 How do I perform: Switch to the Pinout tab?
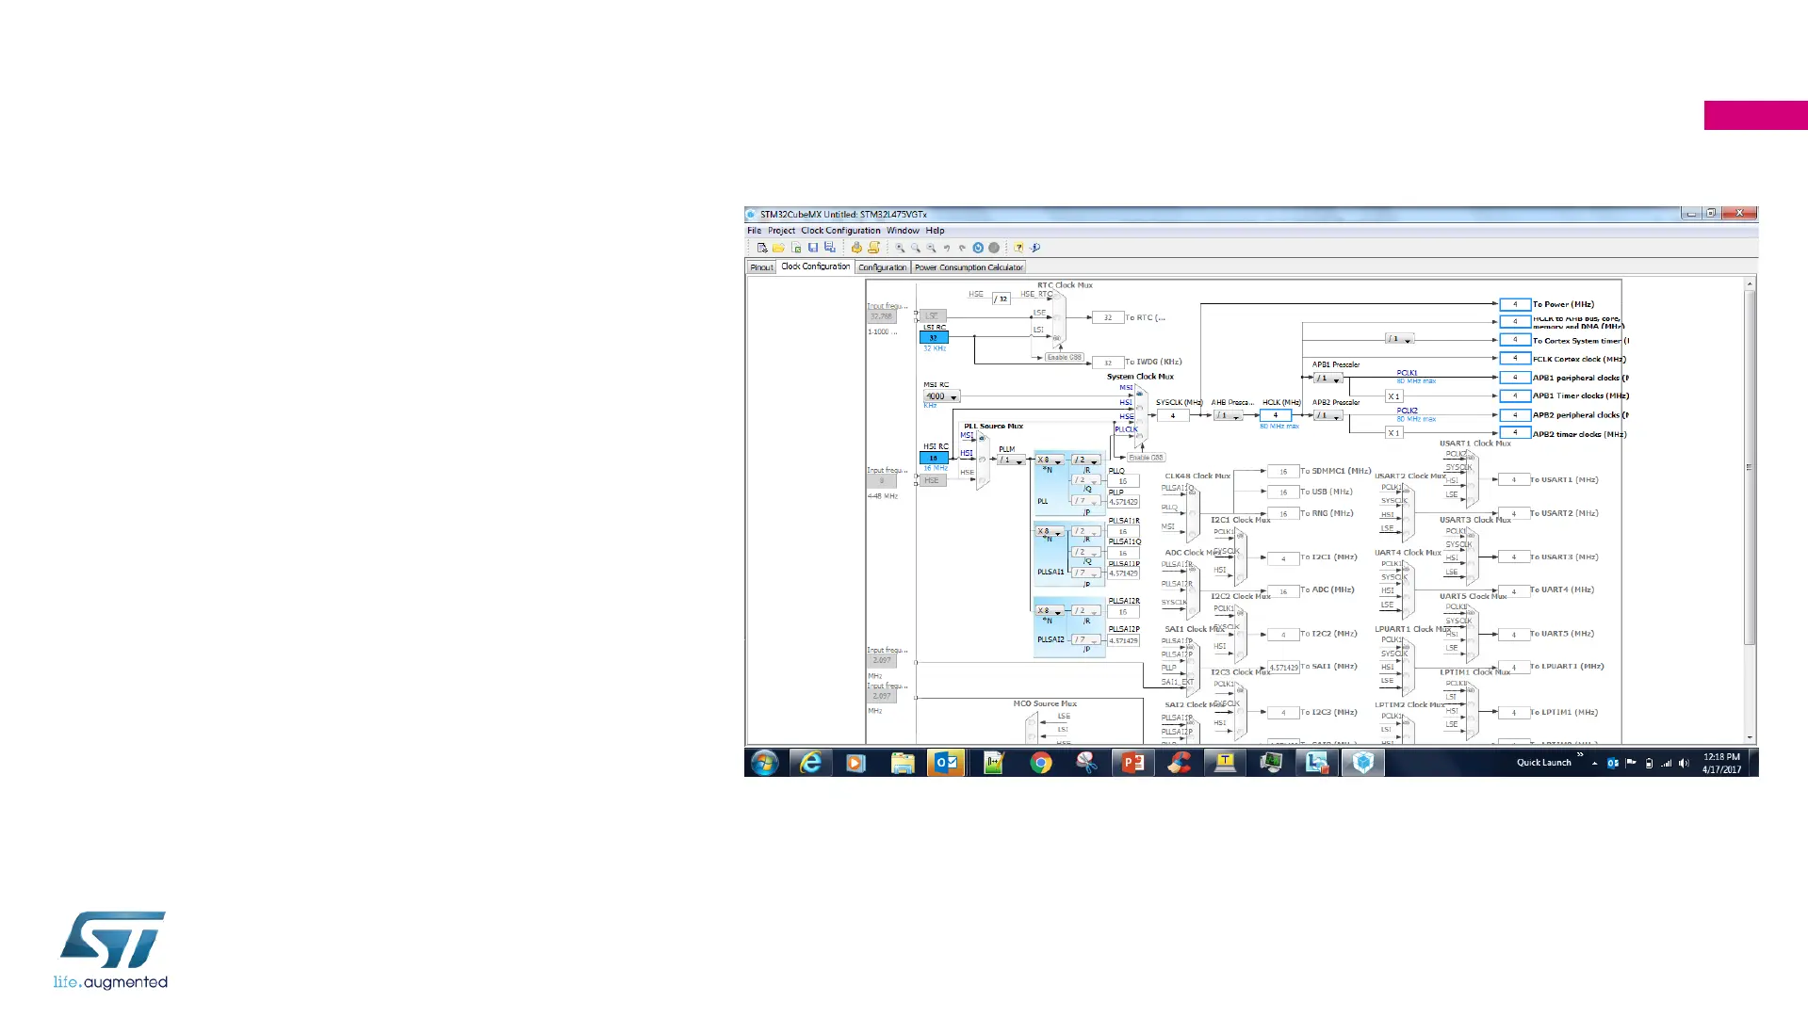pos(761,267)
